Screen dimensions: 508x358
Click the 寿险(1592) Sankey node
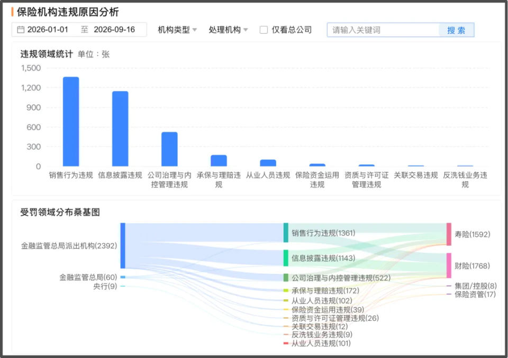449,234
